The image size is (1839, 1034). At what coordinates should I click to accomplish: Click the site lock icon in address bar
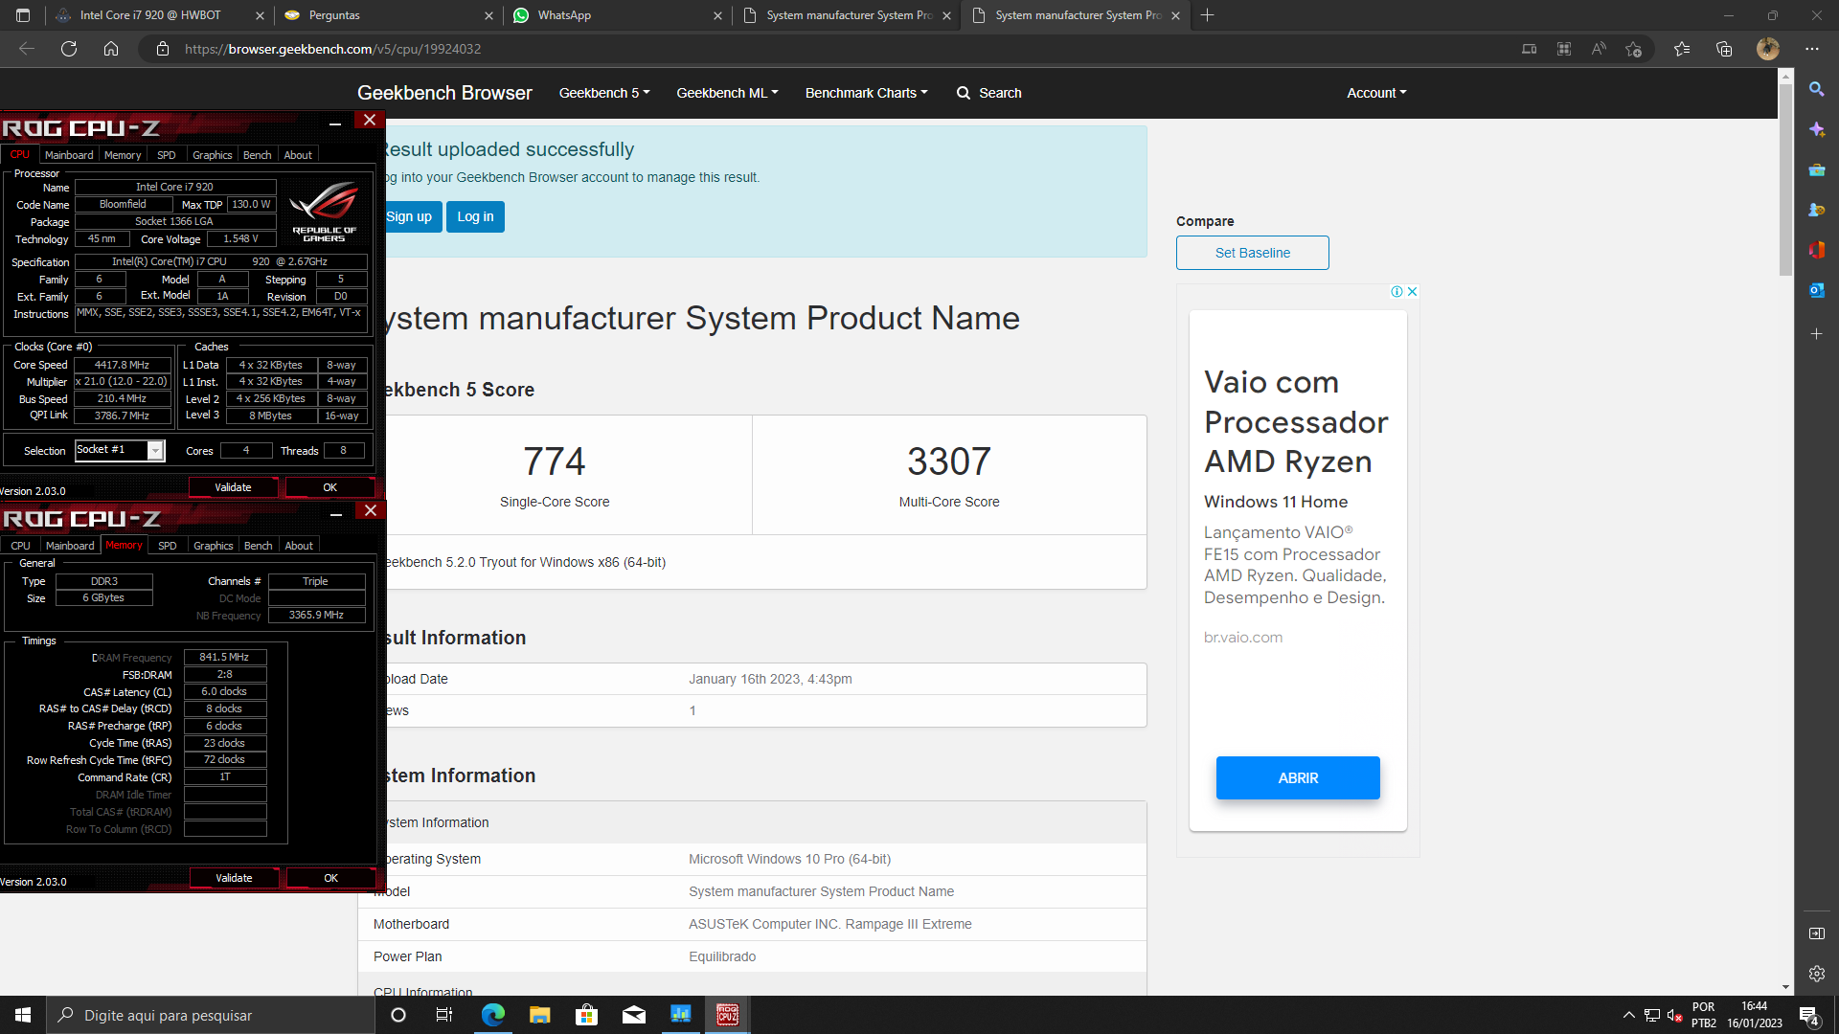[x=163, y=49]
